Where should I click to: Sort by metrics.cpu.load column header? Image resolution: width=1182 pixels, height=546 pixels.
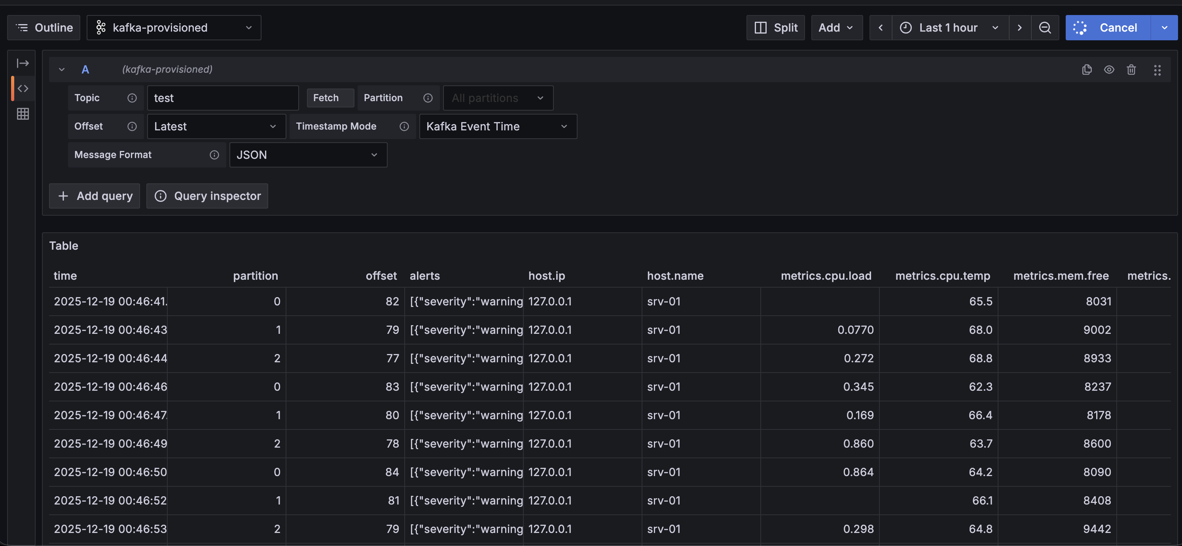pyautogui.click(x=826, y=275)
